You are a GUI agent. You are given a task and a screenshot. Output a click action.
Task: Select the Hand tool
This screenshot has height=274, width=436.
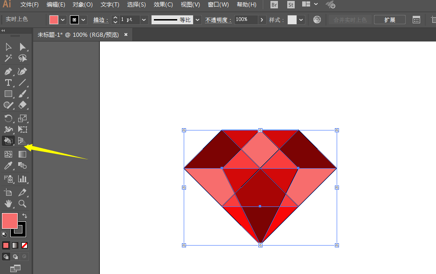click(8, 204)
